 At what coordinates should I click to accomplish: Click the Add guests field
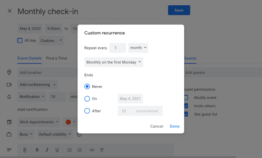223,72
